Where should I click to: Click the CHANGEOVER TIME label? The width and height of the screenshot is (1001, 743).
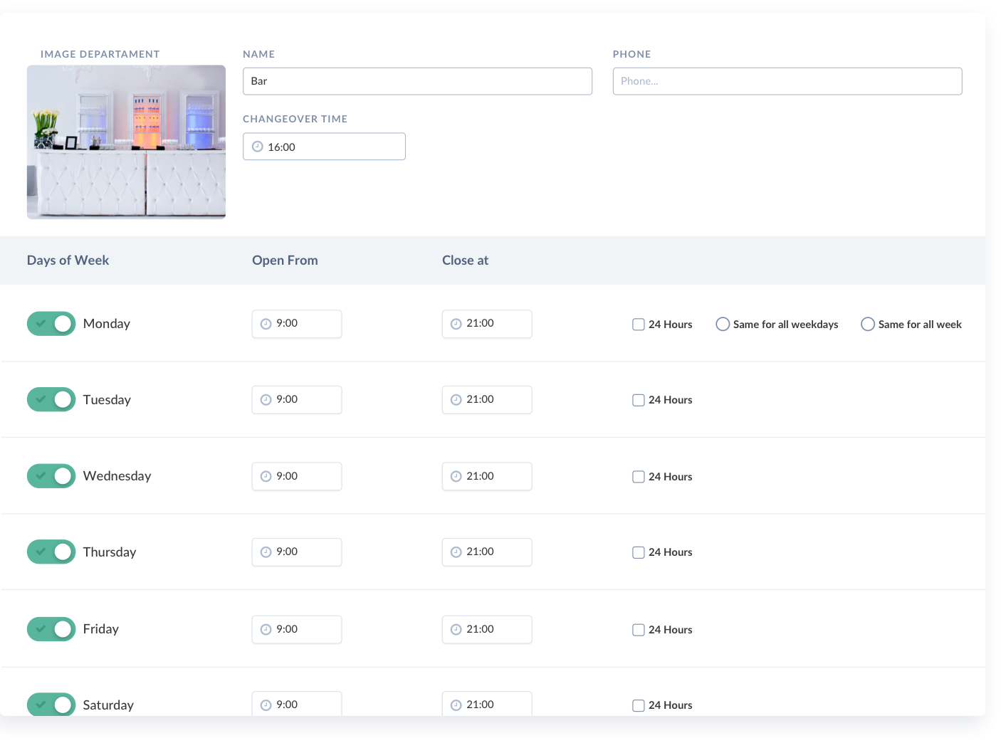click(295, 119)
